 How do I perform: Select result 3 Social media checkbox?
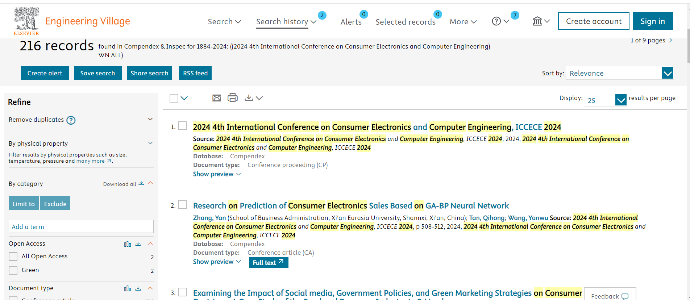(x=182, y=292)
